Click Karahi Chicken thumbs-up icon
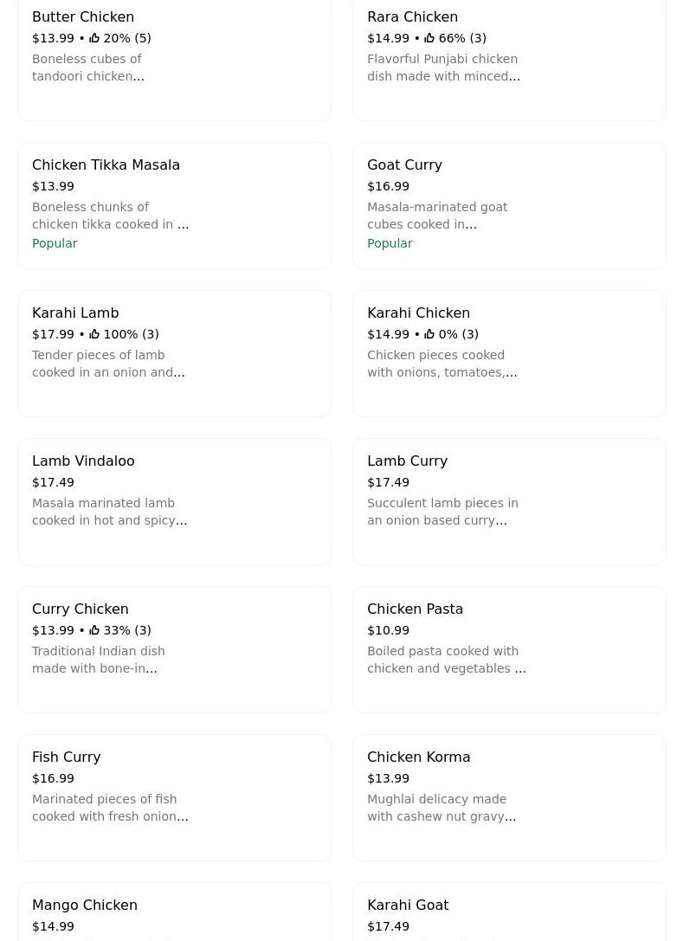Viewport: 696px width, 941px height. pyautogui.click(x=429, y=334)
